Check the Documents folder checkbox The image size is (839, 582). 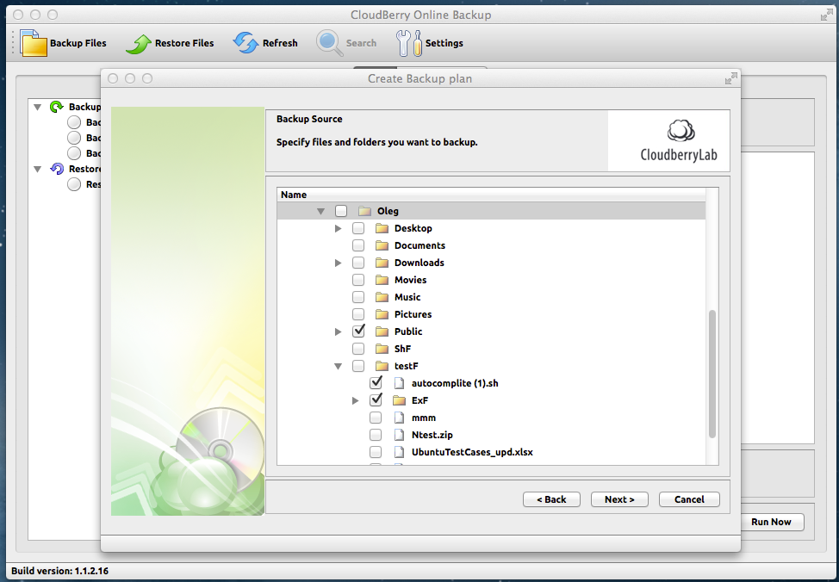point(358,245)
